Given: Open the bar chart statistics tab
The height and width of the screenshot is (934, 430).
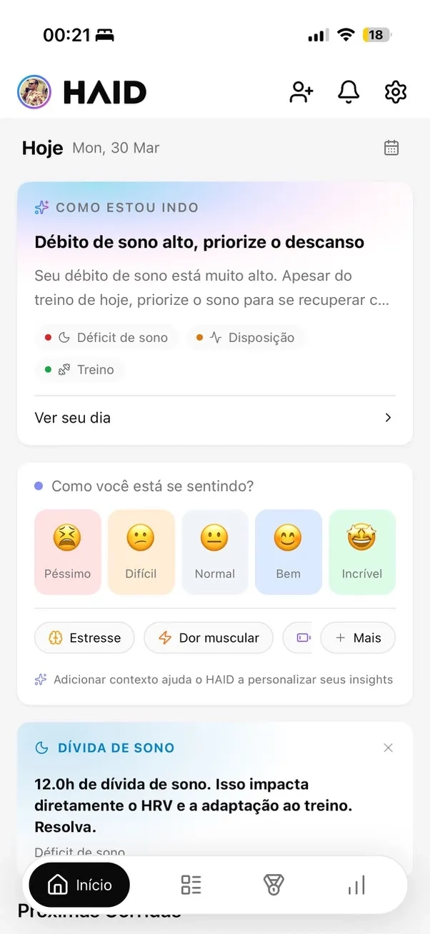Looking at the screenshot, I should [x=356, y=885].
